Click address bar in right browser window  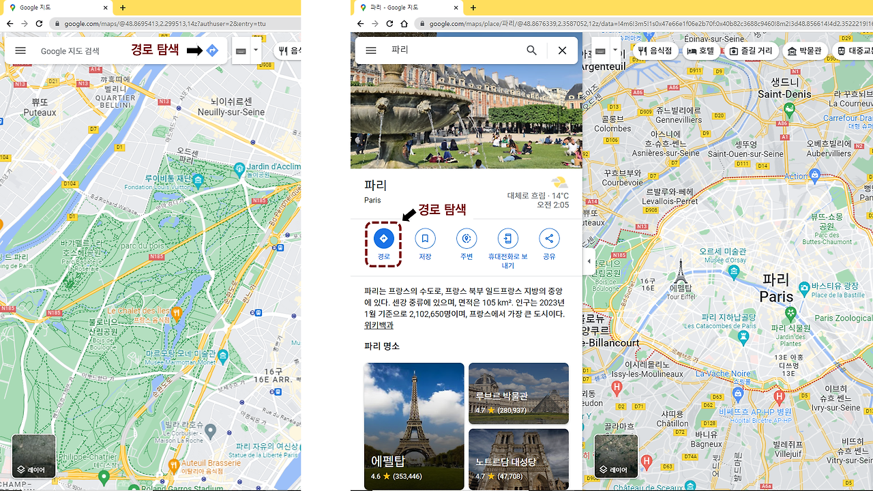click(642, 23)
